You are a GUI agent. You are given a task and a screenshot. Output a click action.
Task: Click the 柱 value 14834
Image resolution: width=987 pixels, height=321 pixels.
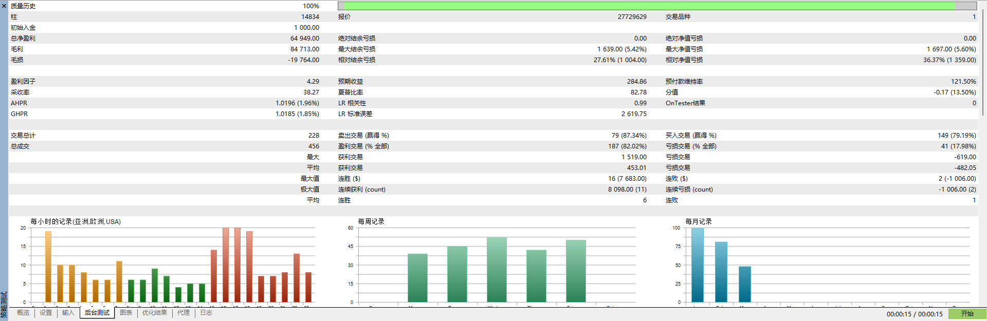tap(310, 17)
